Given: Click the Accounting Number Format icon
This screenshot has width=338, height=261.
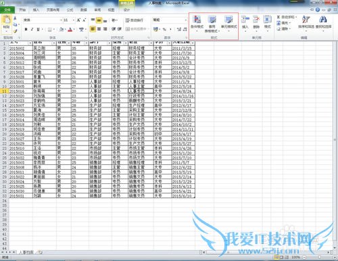Looking at the screenshot, I should tap(155, 29).
